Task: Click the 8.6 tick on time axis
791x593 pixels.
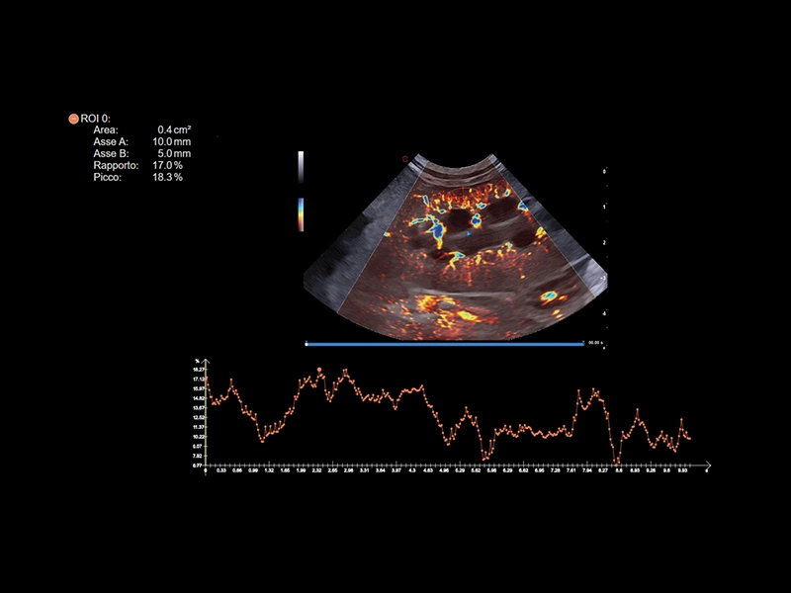Action: (619, 471)
